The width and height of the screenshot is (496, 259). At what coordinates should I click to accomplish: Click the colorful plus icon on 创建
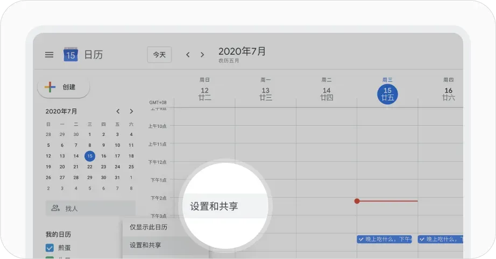(x=50, y=87)
